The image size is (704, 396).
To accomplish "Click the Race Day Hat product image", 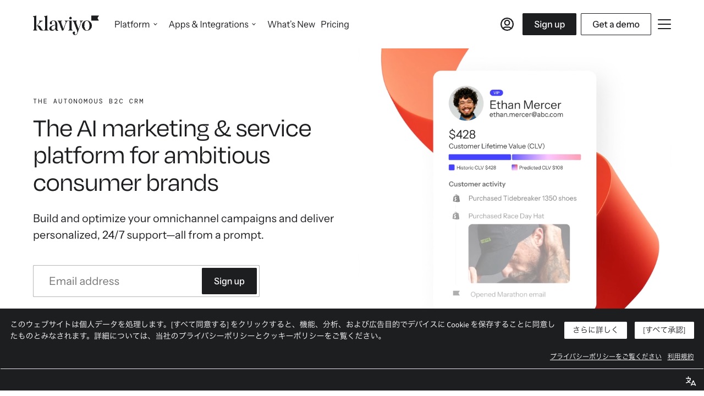I will pyautogui.click(x=519, y=254).
